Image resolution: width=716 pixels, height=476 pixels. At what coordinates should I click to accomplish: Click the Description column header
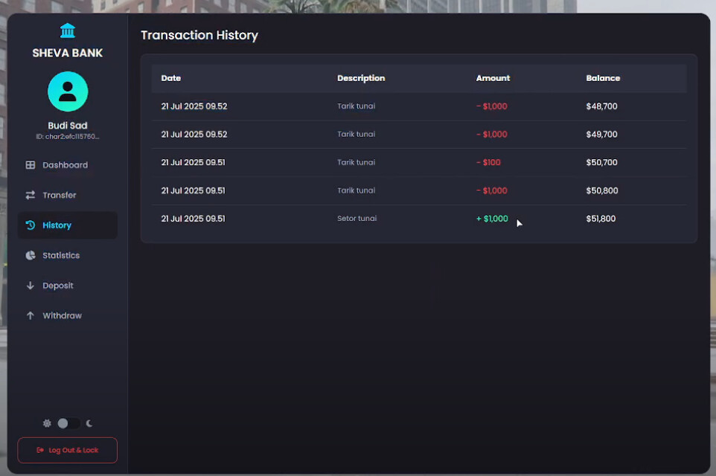(x=361, y=78)
